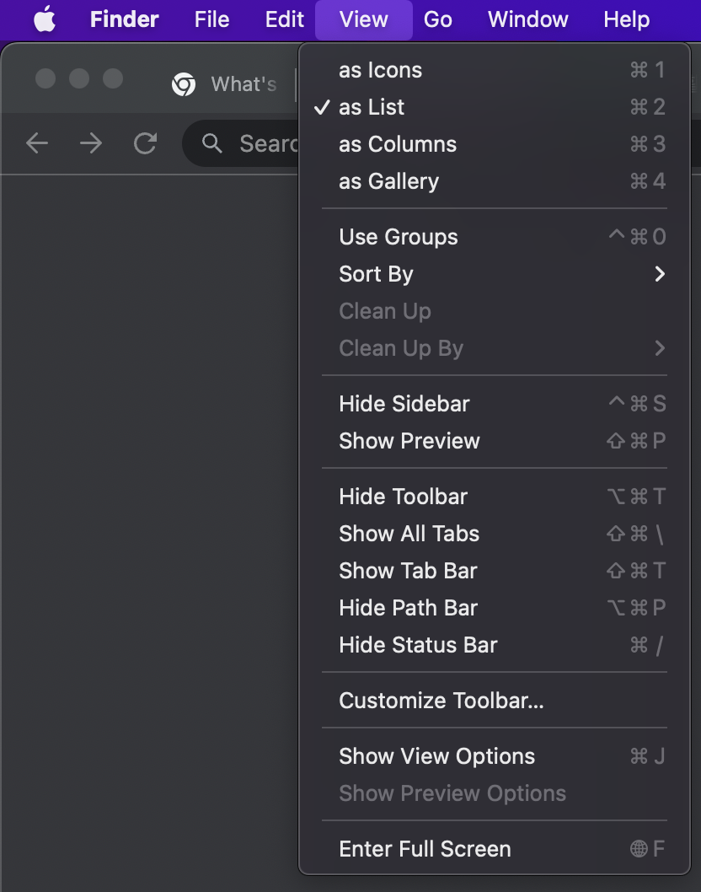Click the browser back arrow
Viewport: 701px width, 892px height.
(x=37, y=143)
